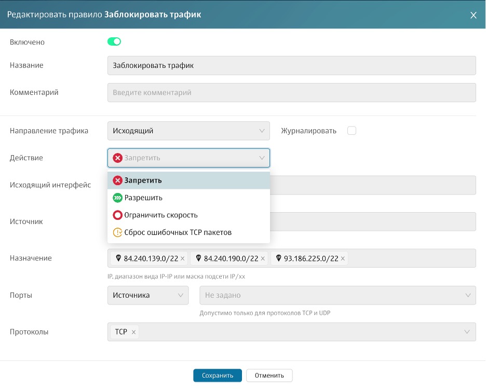Remove the 93.186.225.0/22 destination tag
This screenshot has width=486, height=389.
(343, 258)
